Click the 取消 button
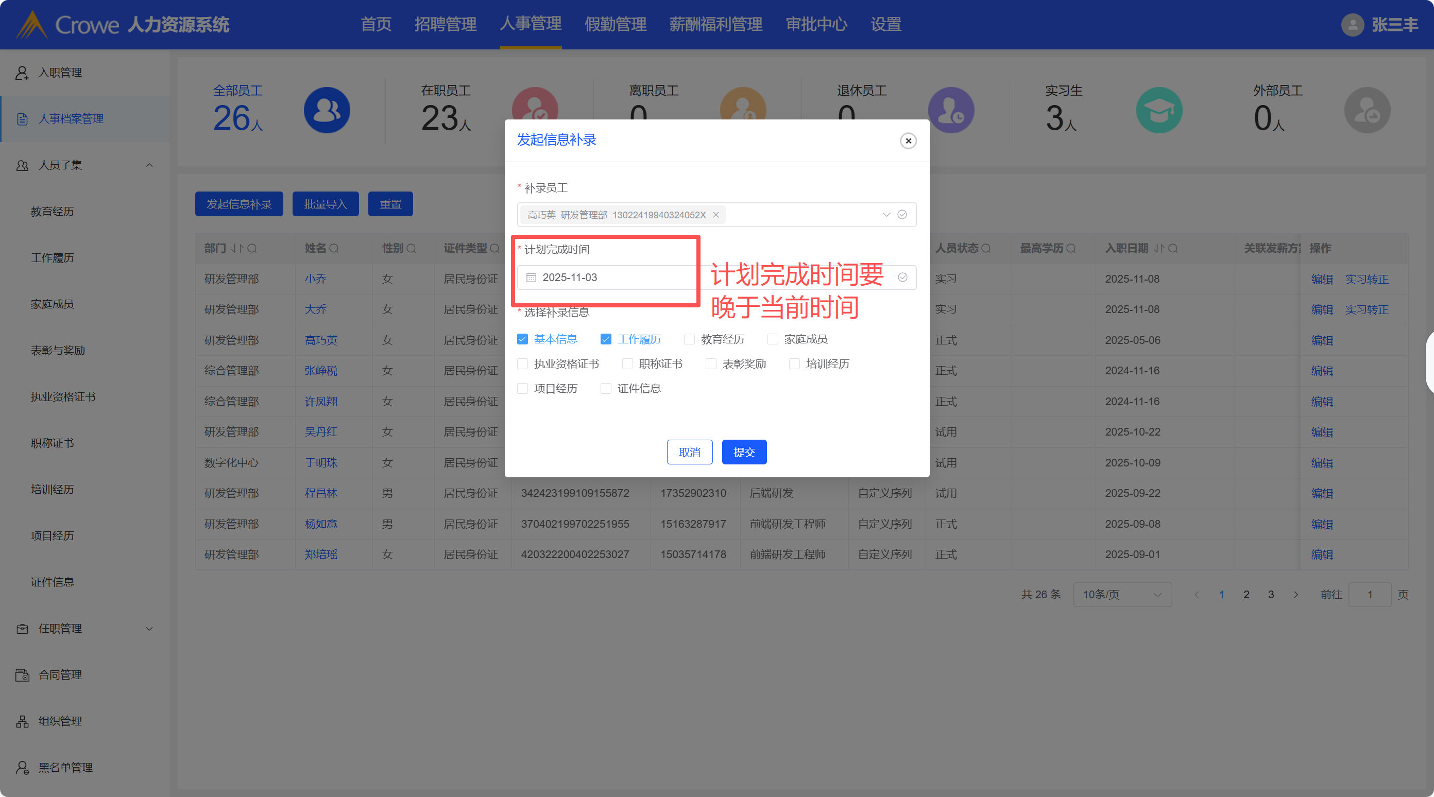1434x797 pixels. (689, 452)
